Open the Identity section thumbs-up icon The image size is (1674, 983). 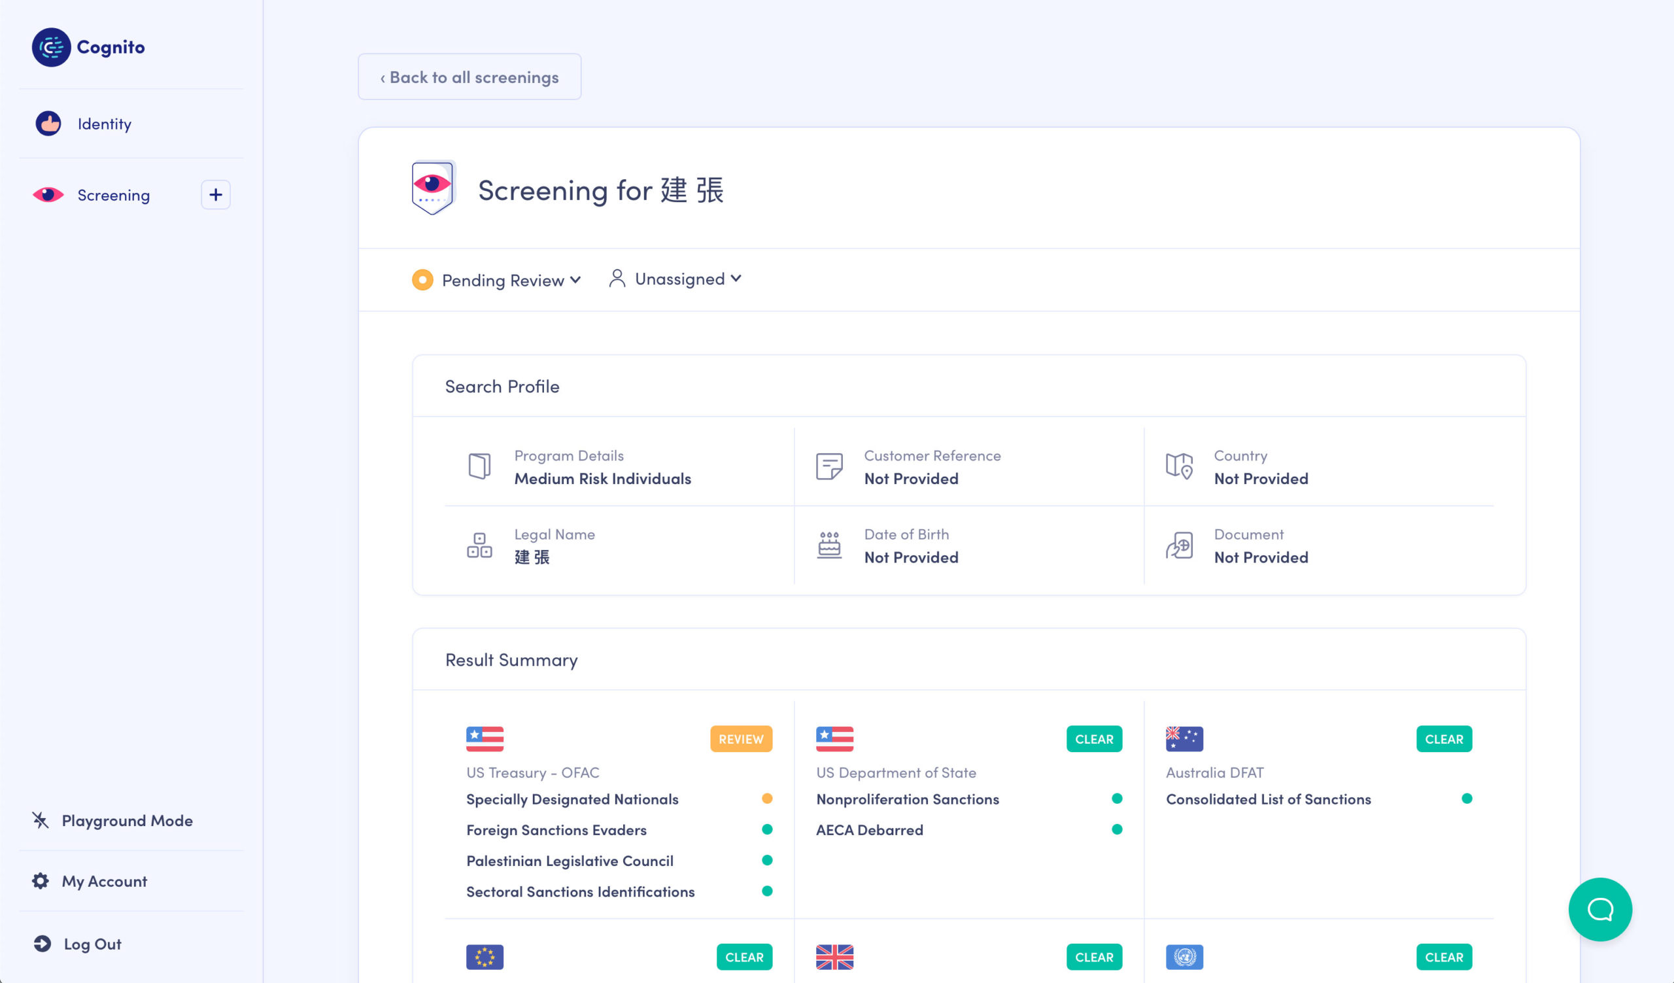[48, 124]
